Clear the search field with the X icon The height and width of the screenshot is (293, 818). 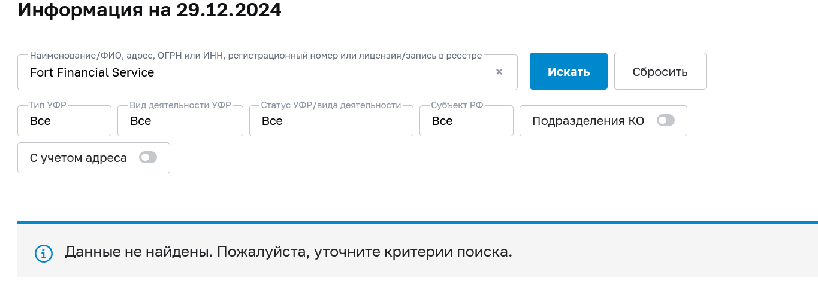pos(499,72)
